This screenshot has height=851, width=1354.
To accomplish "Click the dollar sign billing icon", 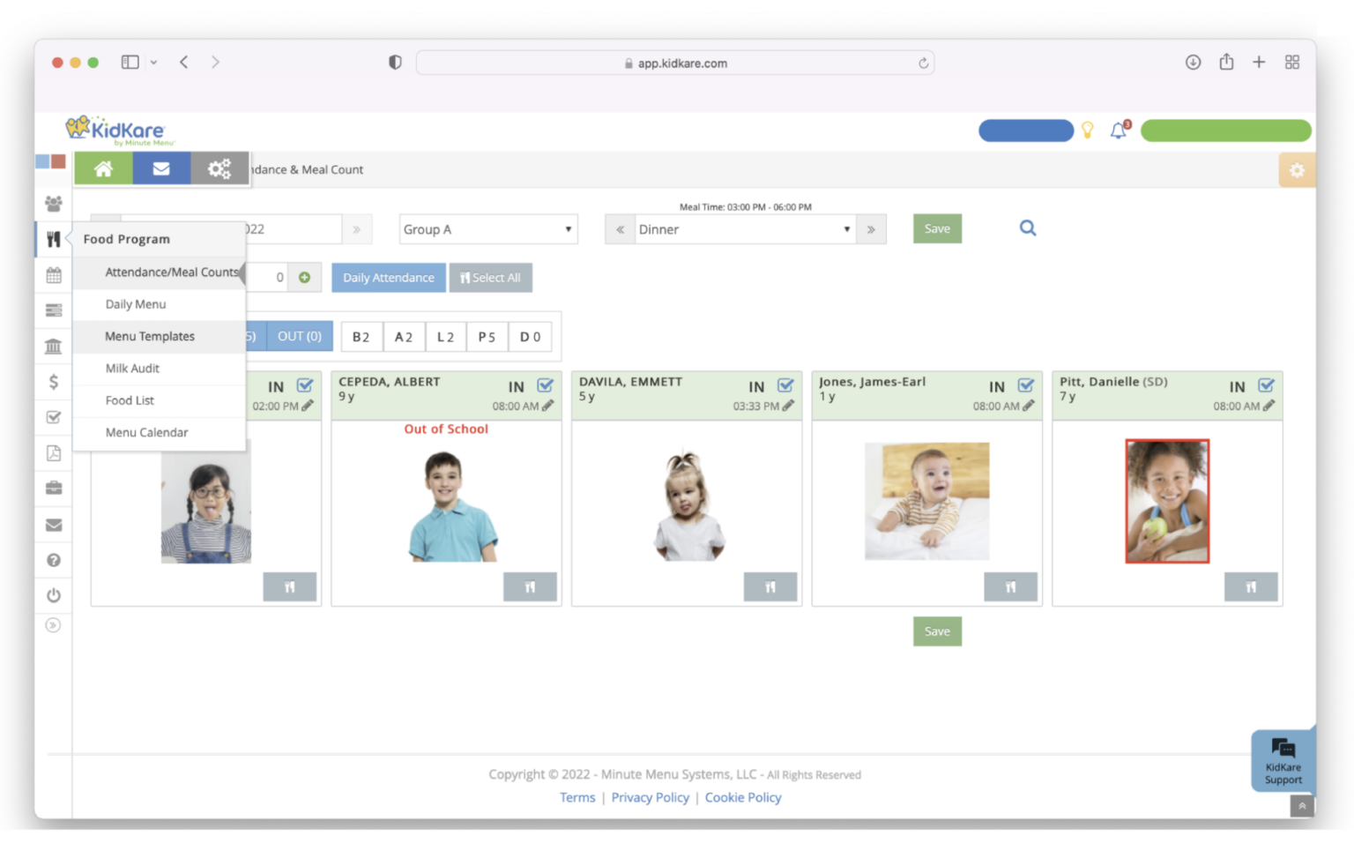I will pos(53,381).
